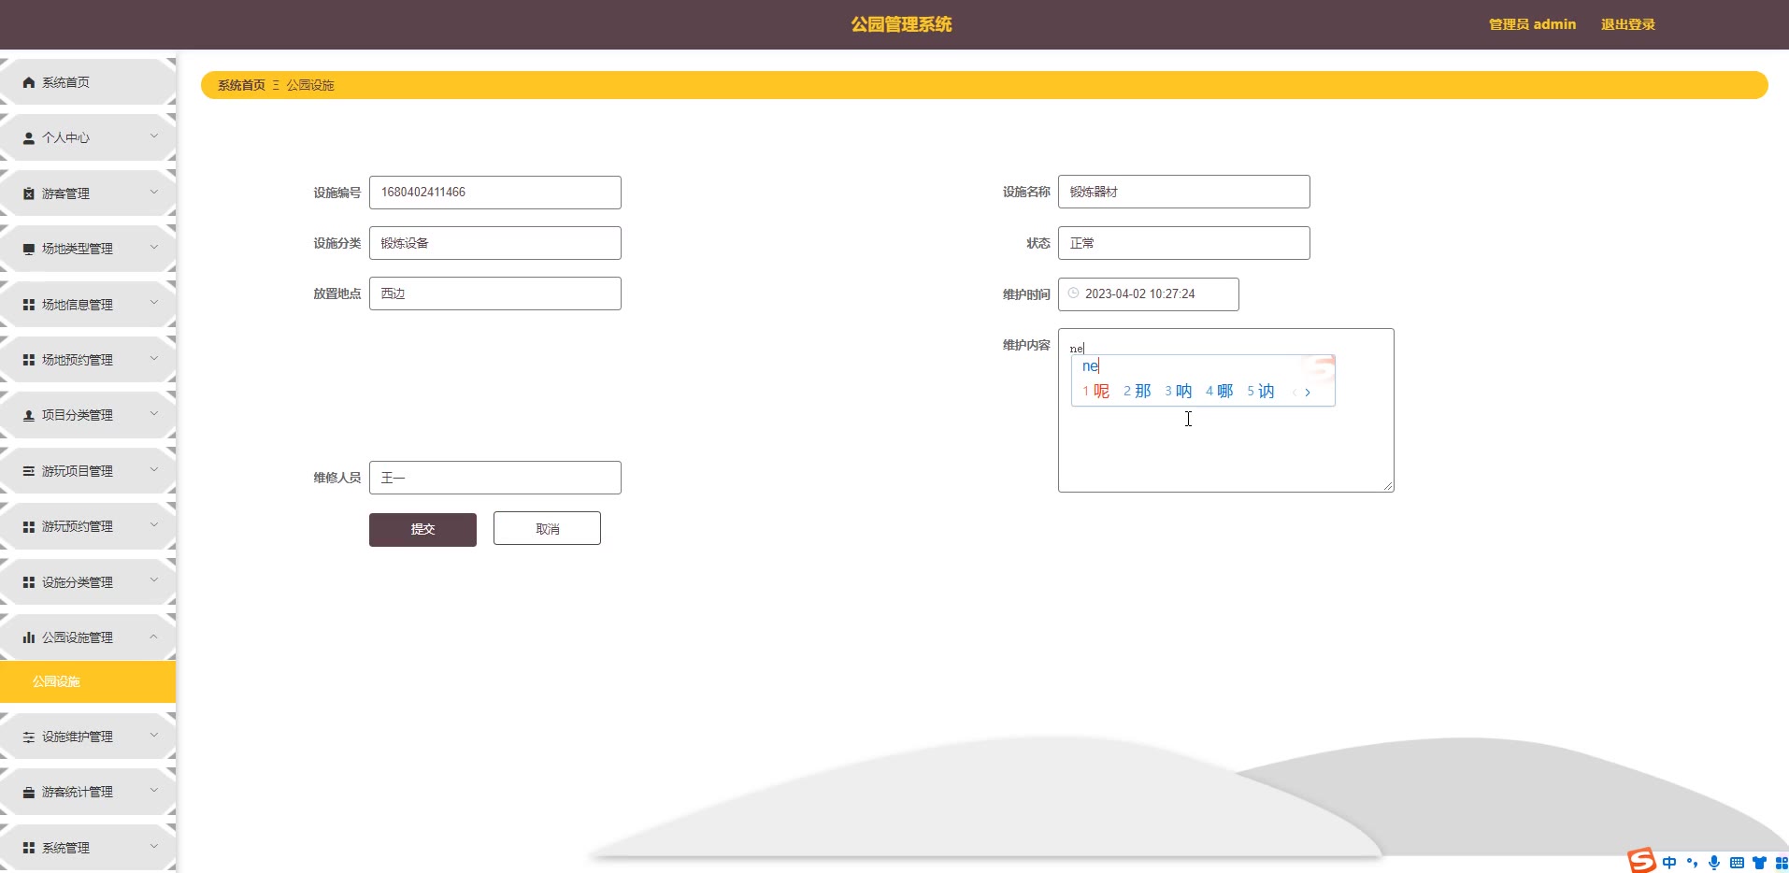Open the 系统首页 sidebar item
Screen dimensions: 1789x873
point(88,82)
